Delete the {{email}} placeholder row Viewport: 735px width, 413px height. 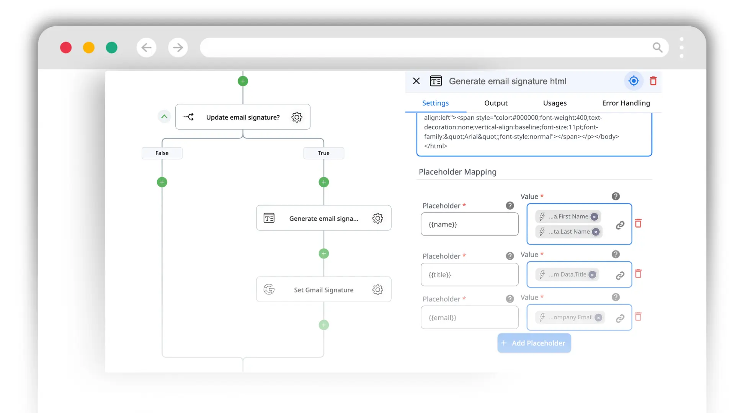point(638,316)
